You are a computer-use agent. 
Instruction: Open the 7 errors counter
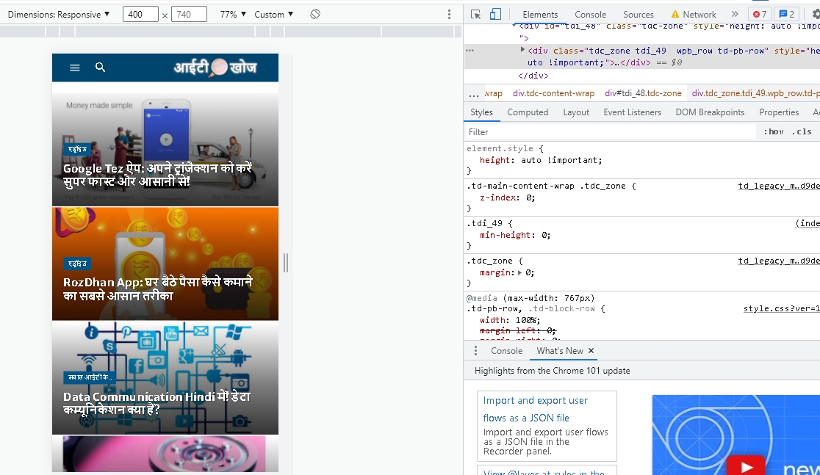[760, 14]
